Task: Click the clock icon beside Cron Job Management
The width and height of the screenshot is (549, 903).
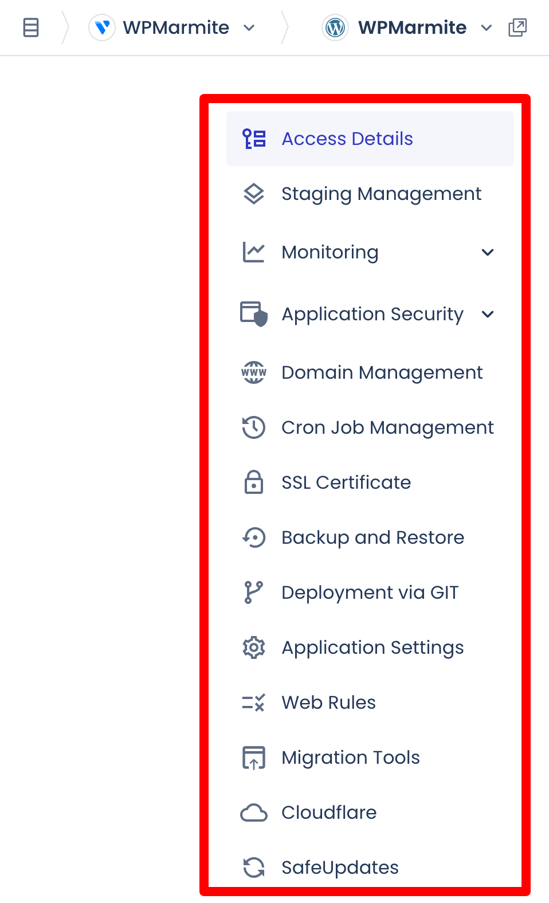Action: [x=253, y=427]
